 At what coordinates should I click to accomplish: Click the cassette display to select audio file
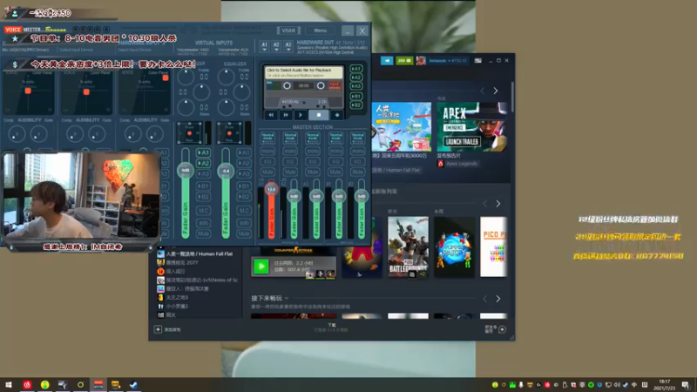(304, 72)
